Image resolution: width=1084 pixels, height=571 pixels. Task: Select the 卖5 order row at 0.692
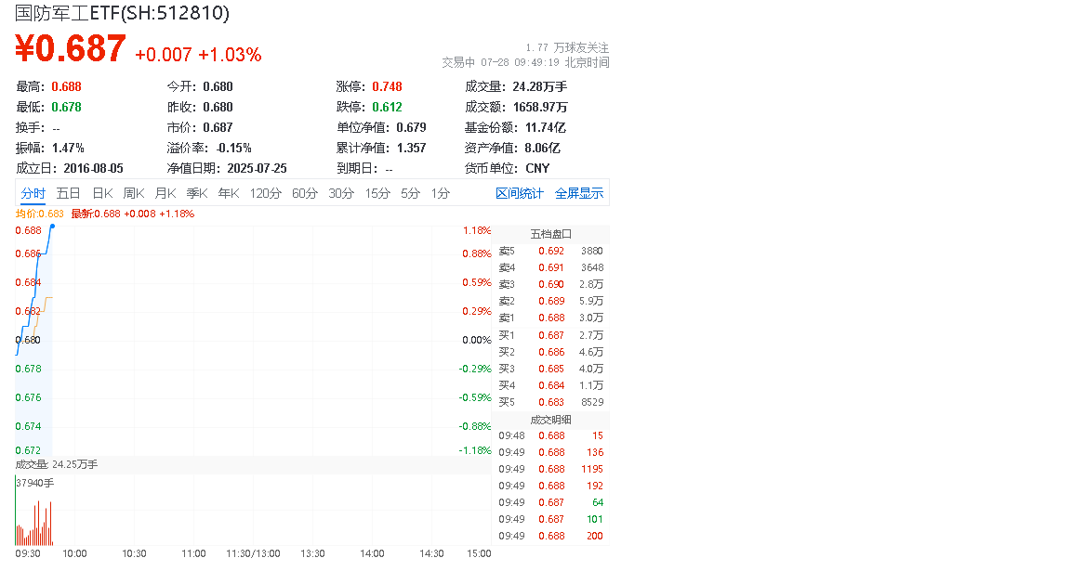pos(551,251)
